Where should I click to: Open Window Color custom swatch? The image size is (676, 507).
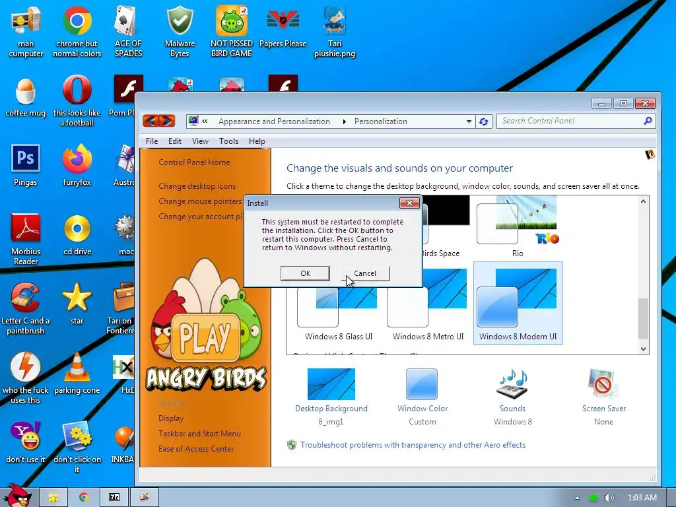click(x=422, y=397)
